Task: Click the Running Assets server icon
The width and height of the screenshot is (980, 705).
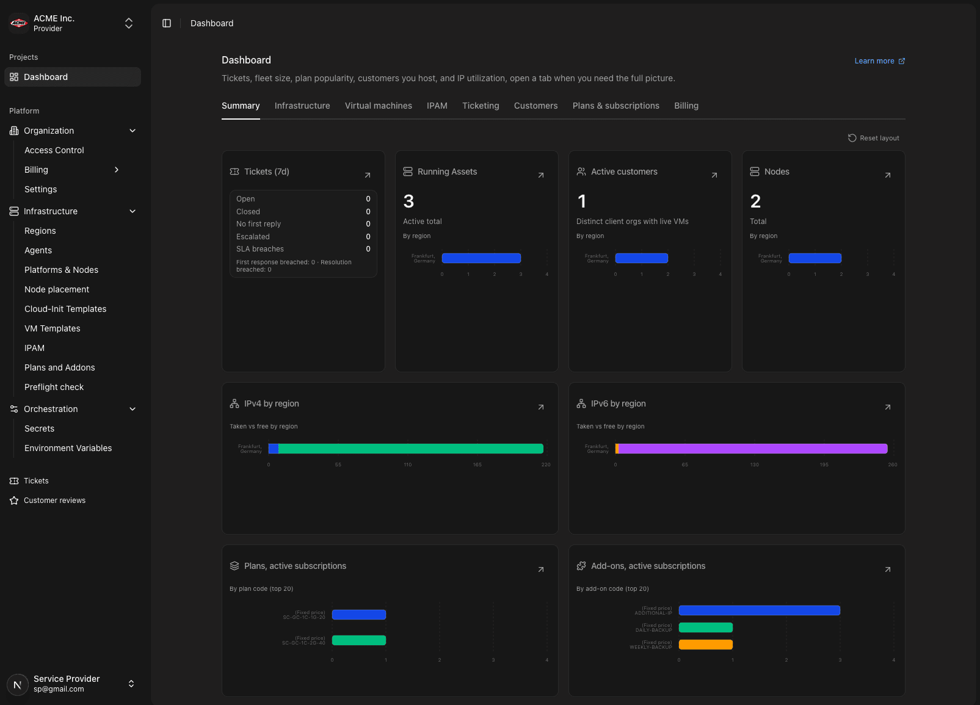Action: pos(408,172)
